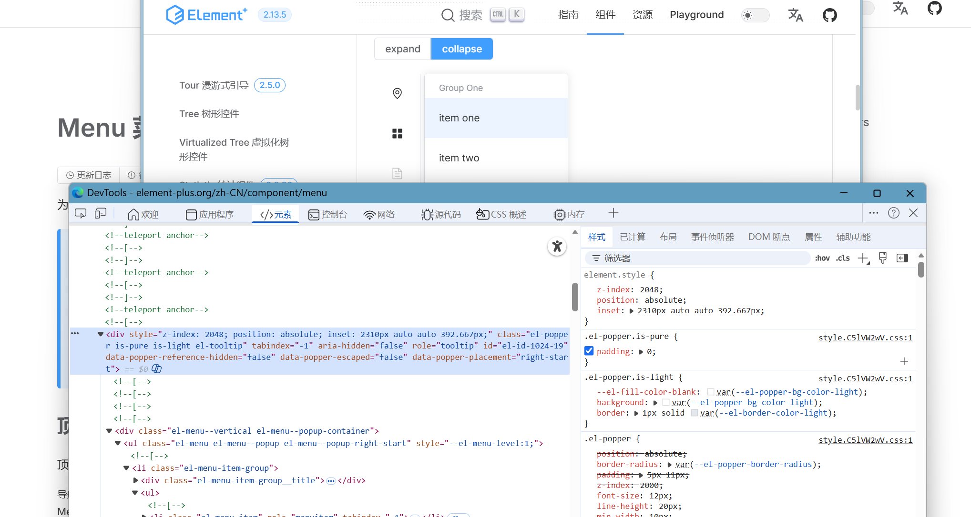Click the new style rule plus icon
This screenshot has height=517, width=971.
[863, 258]
